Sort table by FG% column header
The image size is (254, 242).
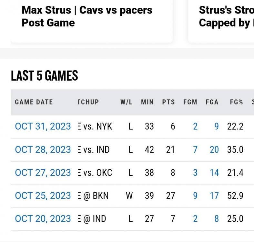click(236, 102)
